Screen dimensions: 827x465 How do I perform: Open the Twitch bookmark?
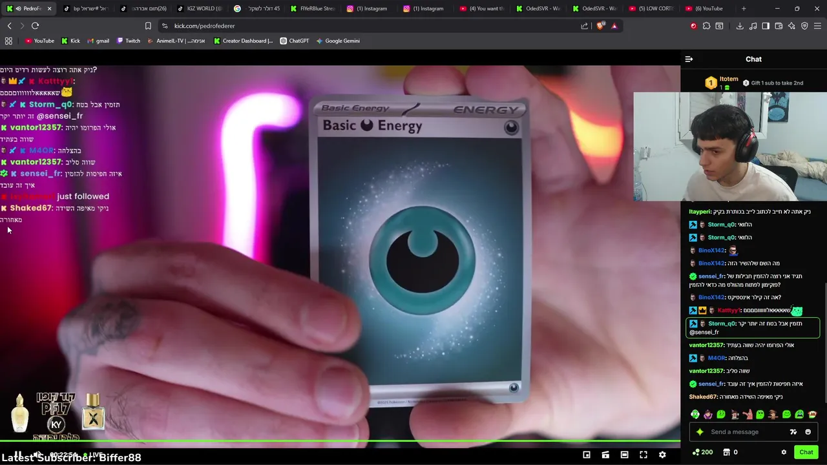point(128,41)
